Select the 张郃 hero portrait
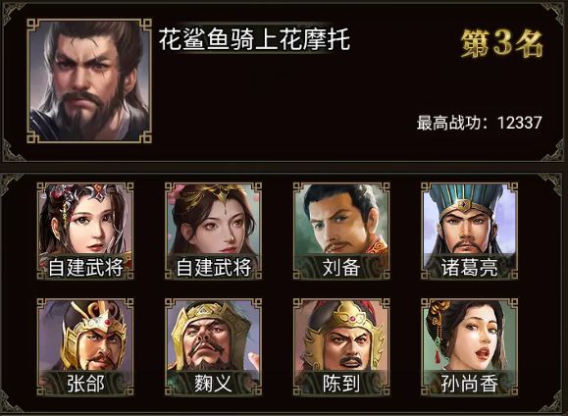Screen dimensions: 568x416 point(85,346)
